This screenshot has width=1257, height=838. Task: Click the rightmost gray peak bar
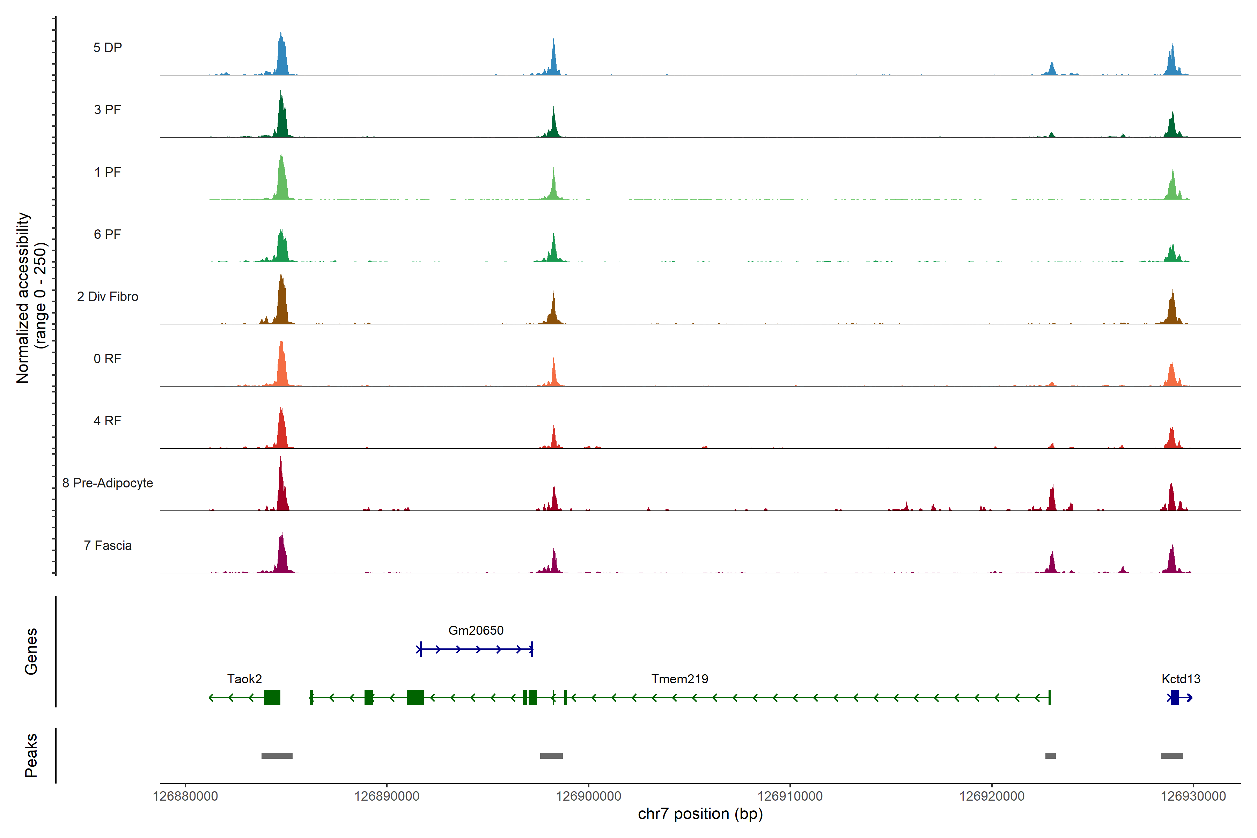[x=1171, y=756]
